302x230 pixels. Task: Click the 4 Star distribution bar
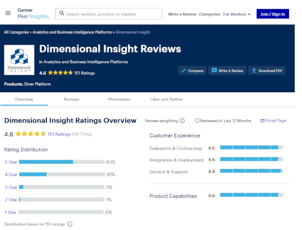pos(62,174)
